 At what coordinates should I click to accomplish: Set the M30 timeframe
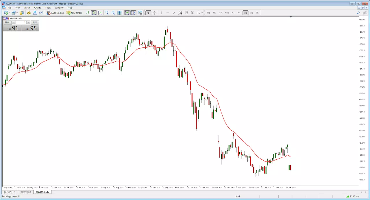(x=227, y=13)
